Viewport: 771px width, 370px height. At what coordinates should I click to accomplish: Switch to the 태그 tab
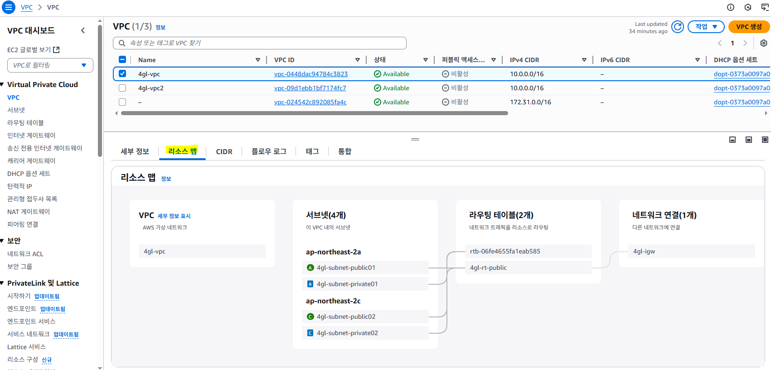pyautogui.click(x=312, y=151)
